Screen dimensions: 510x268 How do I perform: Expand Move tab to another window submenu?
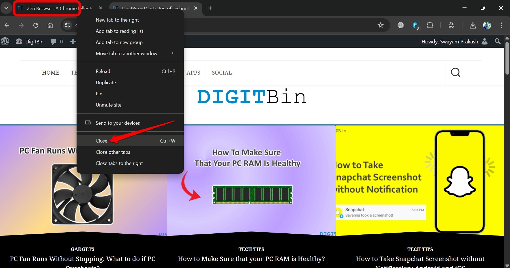click(x=130, y=54)
